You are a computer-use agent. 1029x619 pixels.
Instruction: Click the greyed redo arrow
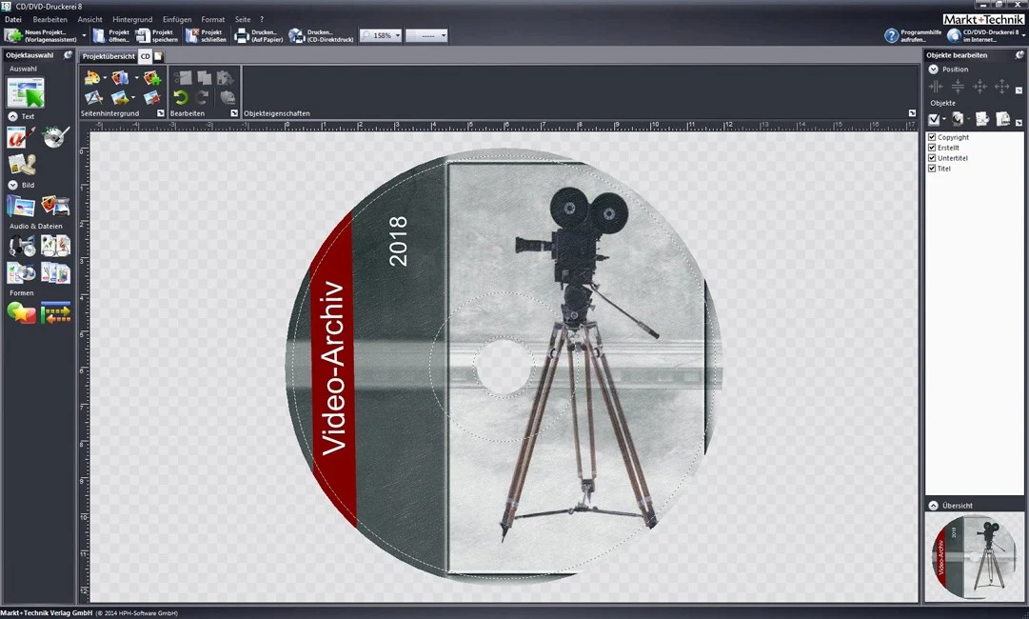click(203, 98)
